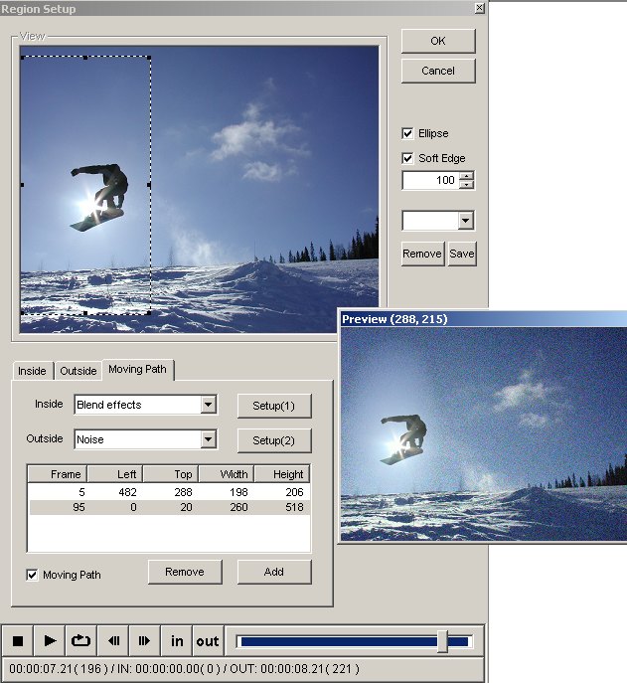Viewport: 627px width, 683px height.
Task: Select the frame 5 row
Action: coord(169,492)
